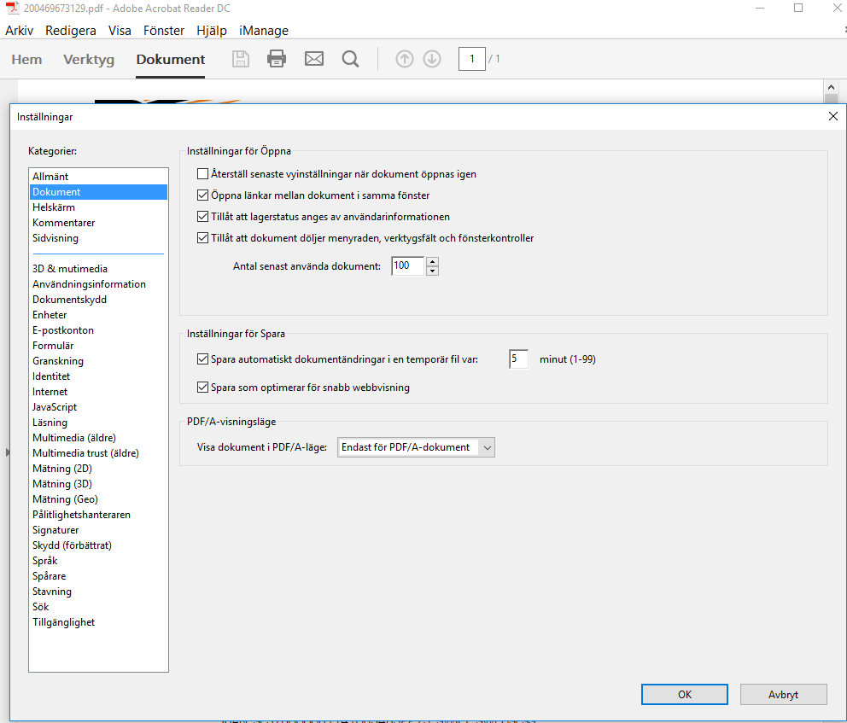Click the Save icon in the toolbar
The width and height of the screenshot is (847, 723).
(240, 58)
